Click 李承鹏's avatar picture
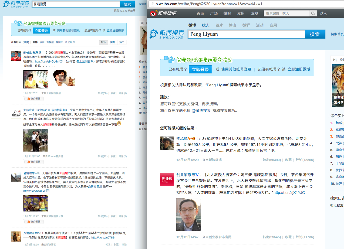 pos(167,143)
